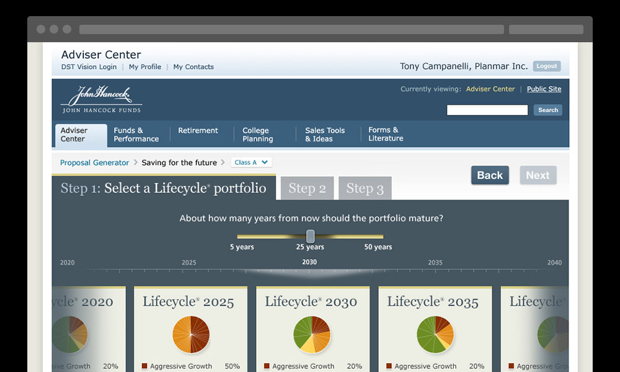Open the DST Vision Login link
The image size is (620, 372).
pyautogui.click(x=89, y=67)
